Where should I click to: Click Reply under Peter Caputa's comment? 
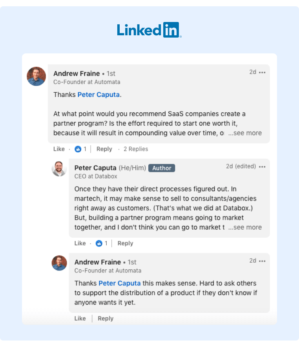[125, 243]
